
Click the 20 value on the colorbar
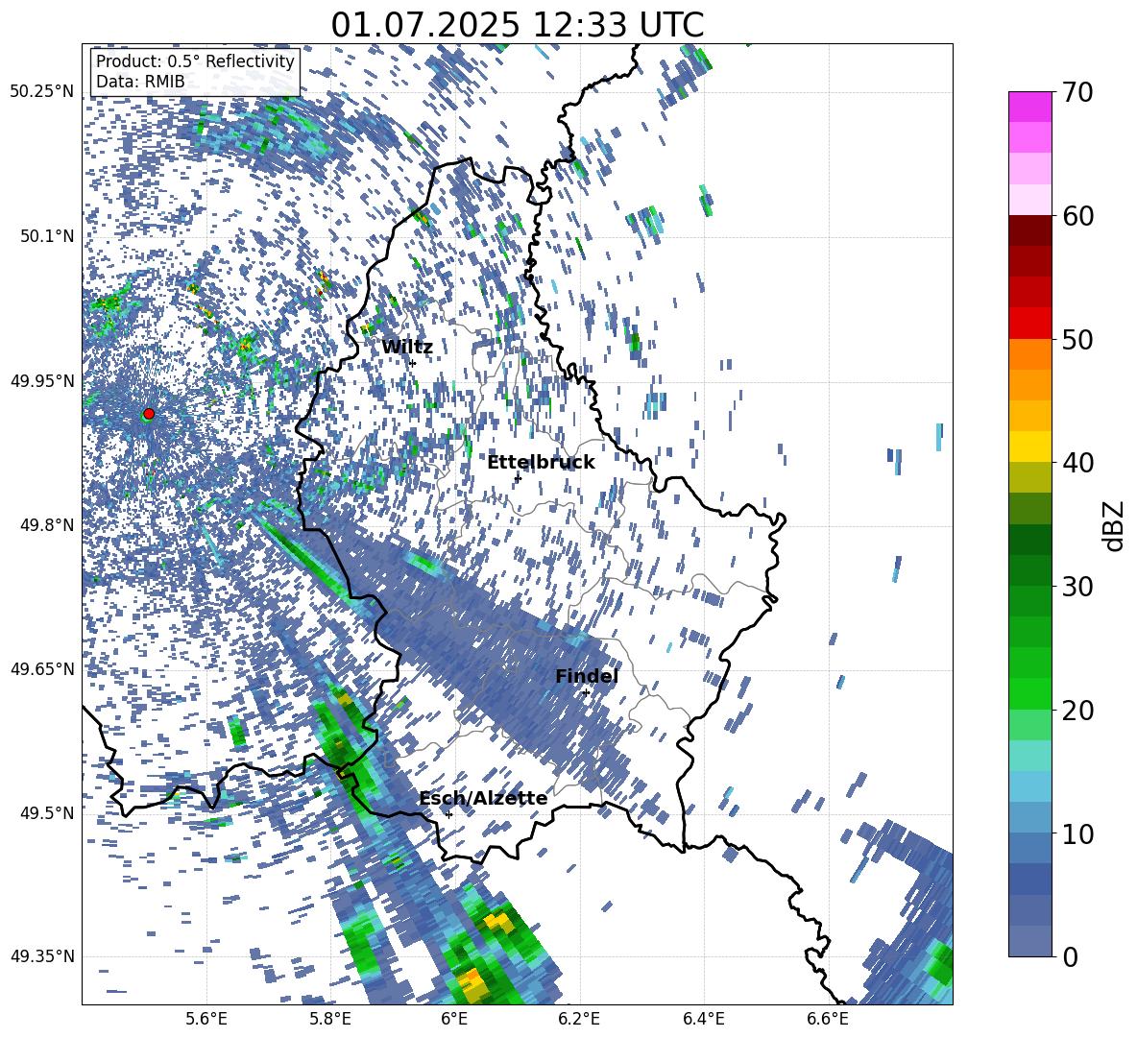1077,711
